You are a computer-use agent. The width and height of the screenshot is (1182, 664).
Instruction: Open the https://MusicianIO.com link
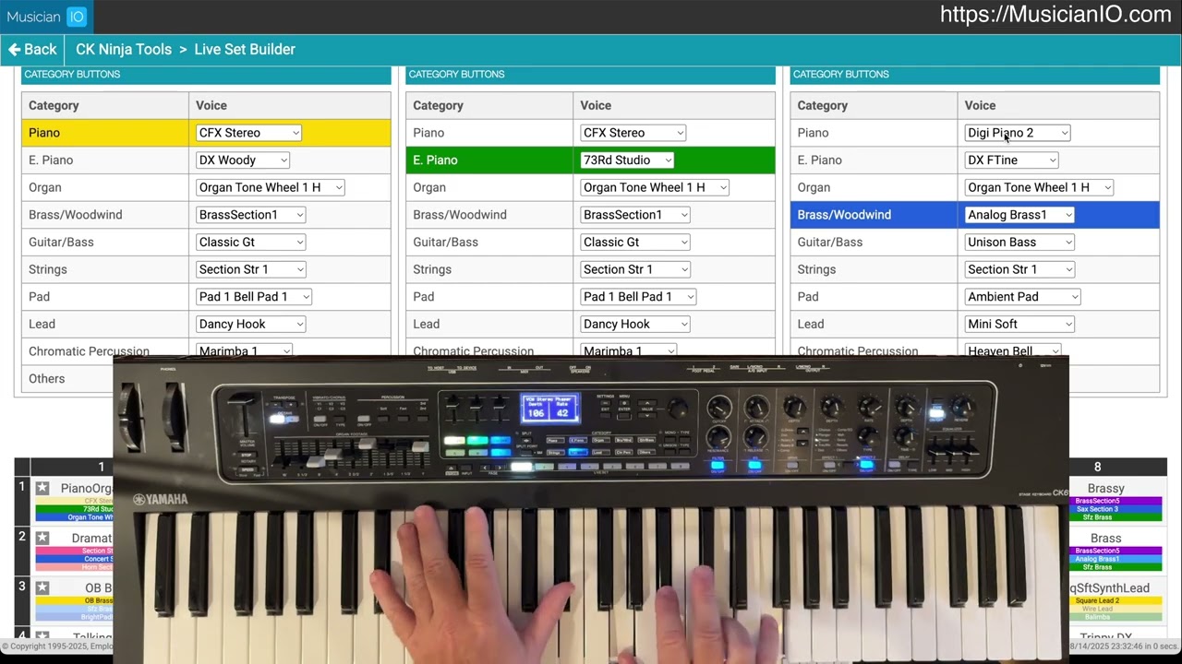click(x=1055, y=15)
